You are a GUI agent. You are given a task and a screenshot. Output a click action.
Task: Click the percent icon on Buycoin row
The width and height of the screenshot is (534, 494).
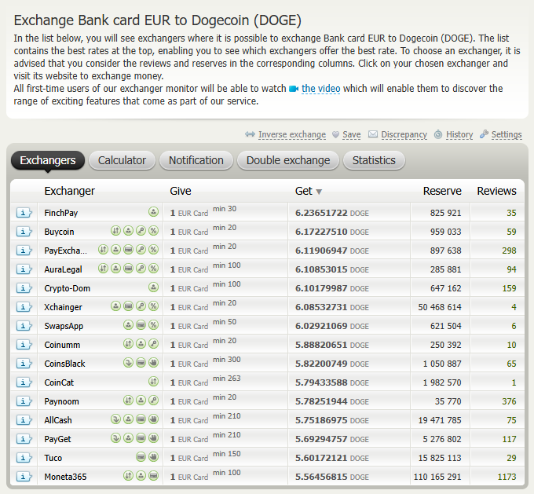click(153, 232)
